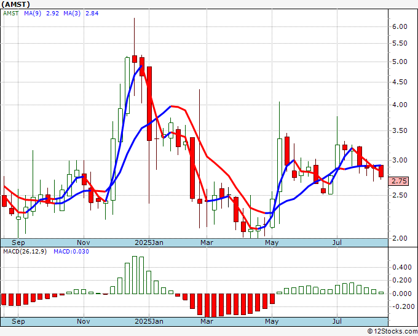Click the 0.200 MACD axis label
Image resolution: width=418 pixels, height=336 pixels.
point(402,281)
